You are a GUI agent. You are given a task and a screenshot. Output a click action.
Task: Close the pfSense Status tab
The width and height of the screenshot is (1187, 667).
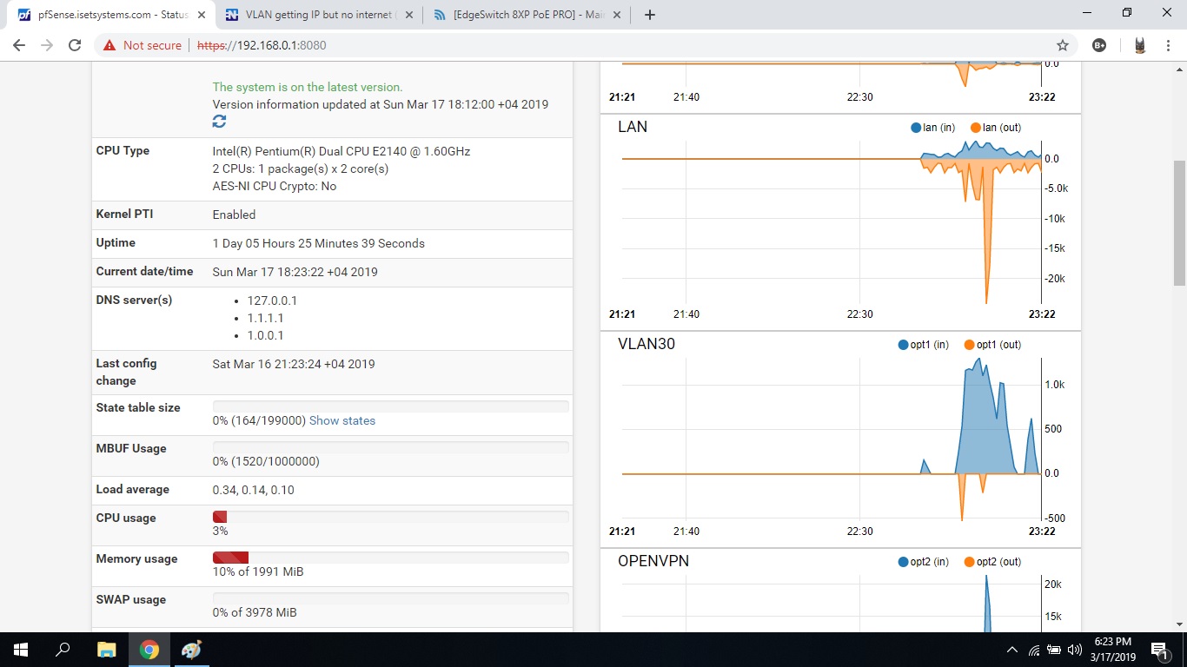tap(202, 15)
